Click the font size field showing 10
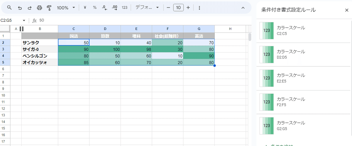352x146 pixels. [178, 8]
